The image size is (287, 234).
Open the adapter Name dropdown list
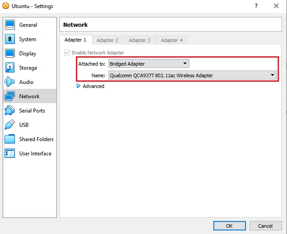192,75
